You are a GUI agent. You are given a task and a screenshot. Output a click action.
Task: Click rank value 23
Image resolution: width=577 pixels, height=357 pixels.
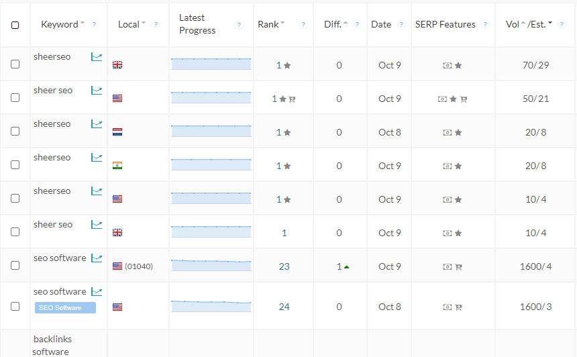[284, 266]
